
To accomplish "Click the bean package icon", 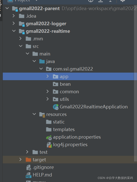I will pyautogui.click(x=56, y=84).
